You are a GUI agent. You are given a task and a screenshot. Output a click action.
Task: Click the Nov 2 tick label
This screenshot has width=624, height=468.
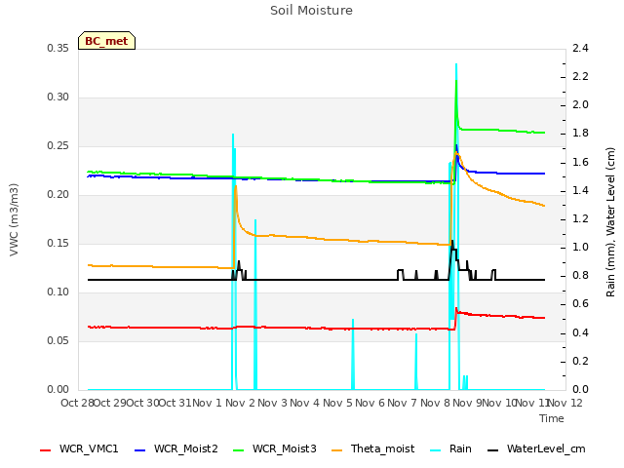(x=240, y=403)
